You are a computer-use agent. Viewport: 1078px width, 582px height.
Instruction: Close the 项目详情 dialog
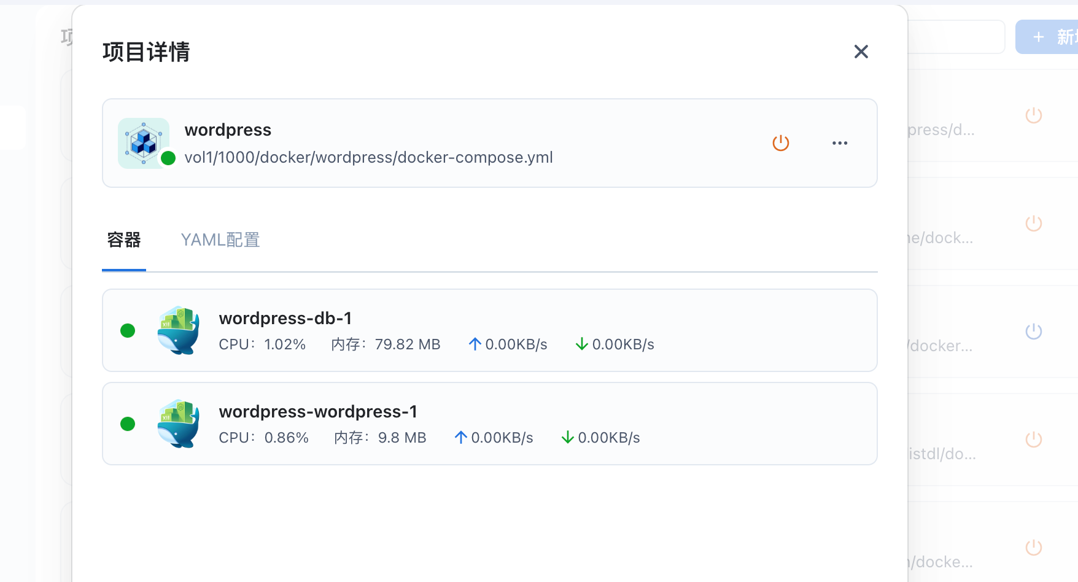point(861,52)
